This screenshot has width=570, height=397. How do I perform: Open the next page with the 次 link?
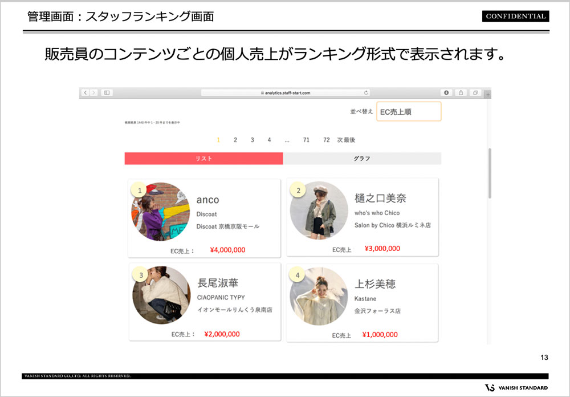click(340, 140)
